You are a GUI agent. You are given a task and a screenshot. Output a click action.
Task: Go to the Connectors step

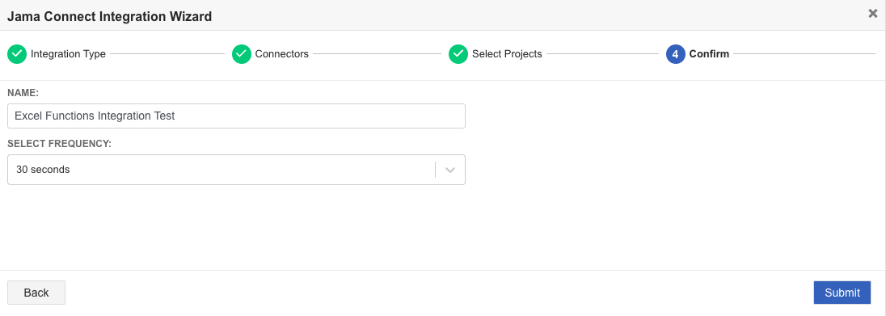point(281,54)
